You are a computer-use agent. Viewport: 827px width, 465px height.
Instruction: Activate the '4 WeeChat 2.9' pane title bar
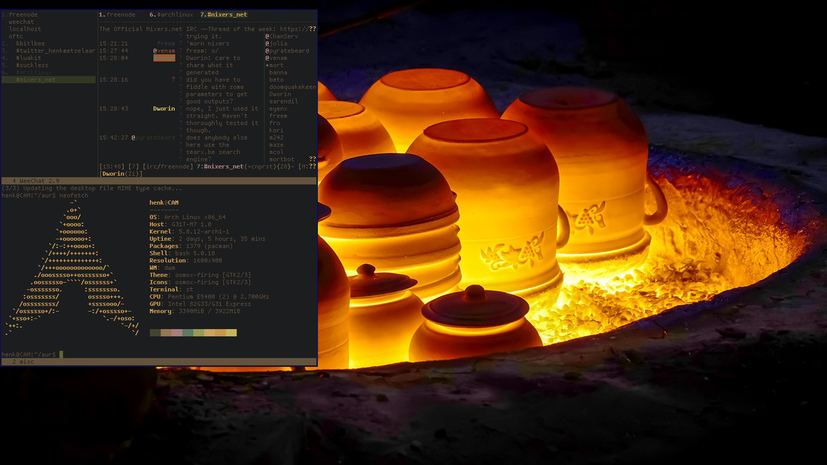[x=159, y=181]
